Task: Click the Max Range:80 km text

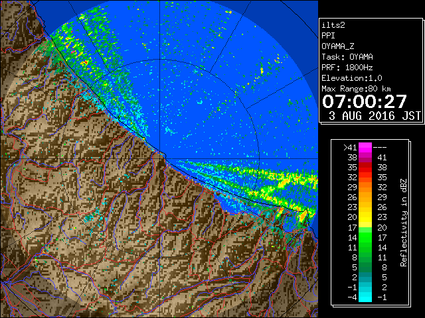Action: tap(356, 89)
